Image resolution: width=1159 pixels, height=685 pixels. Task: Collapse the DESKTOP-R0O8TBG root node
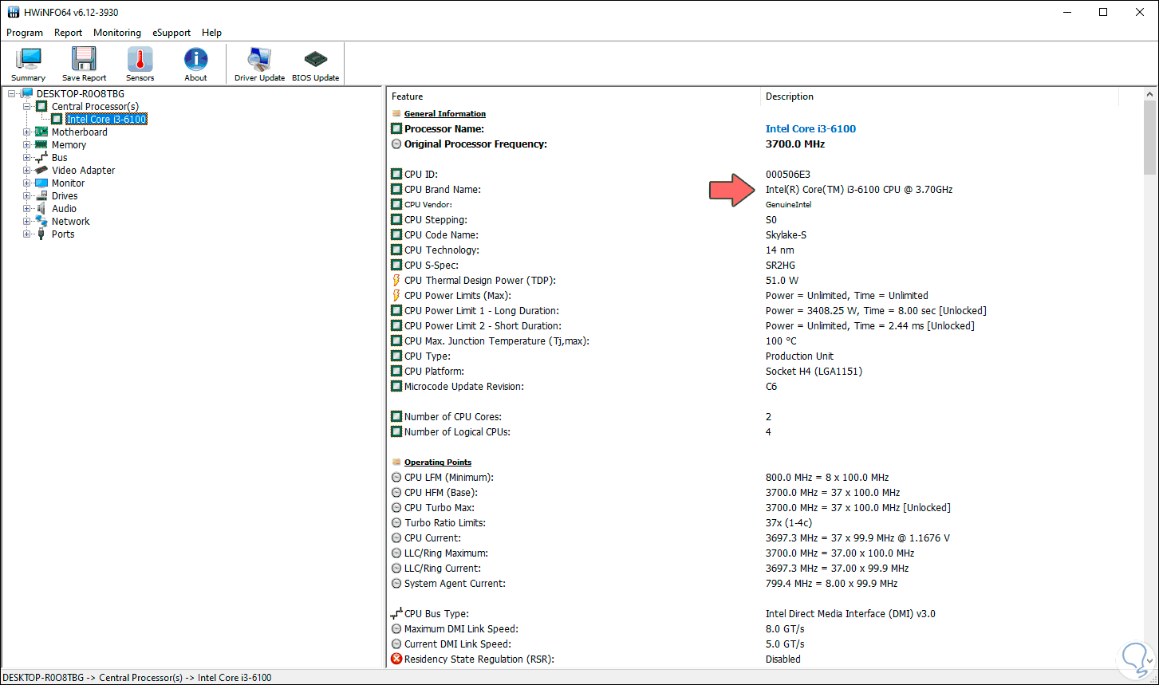click(x=13, y=94)
